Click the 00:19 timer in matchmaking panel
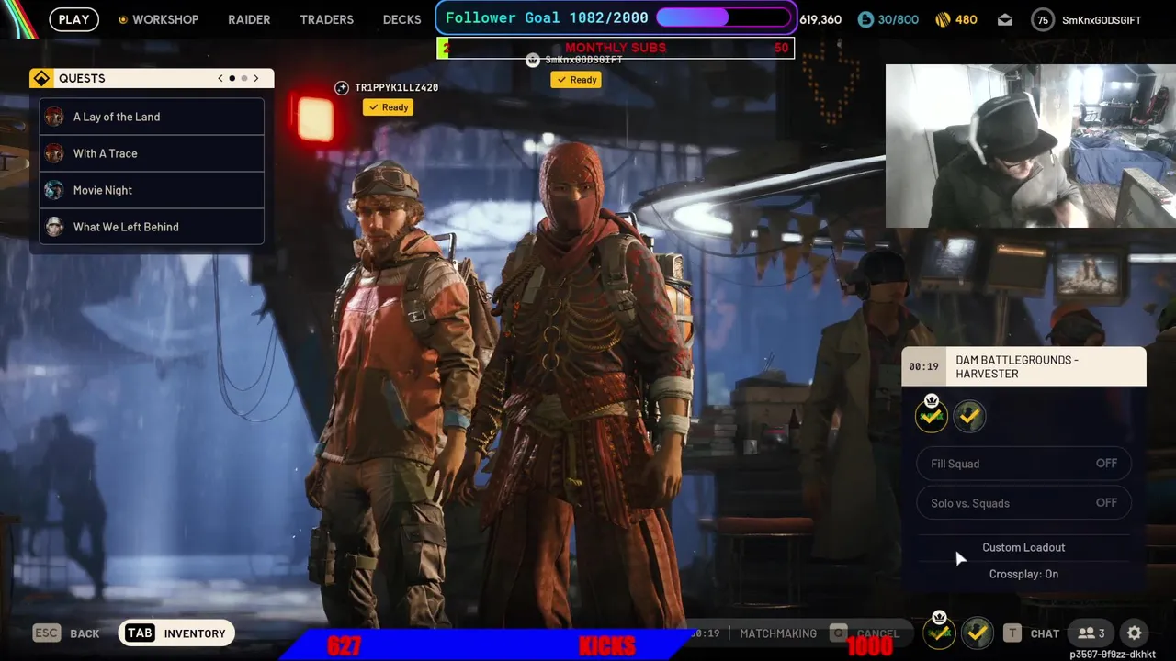The width and height of the screenshot is (1176, 661). [923, 366]
